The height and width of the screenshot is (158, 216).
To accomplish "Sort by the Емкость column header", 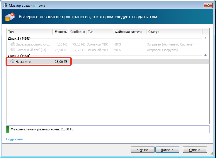I will tap(60, 32).
